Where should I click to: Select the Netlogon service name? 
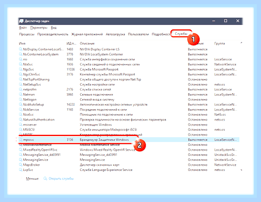click(30, 100)
